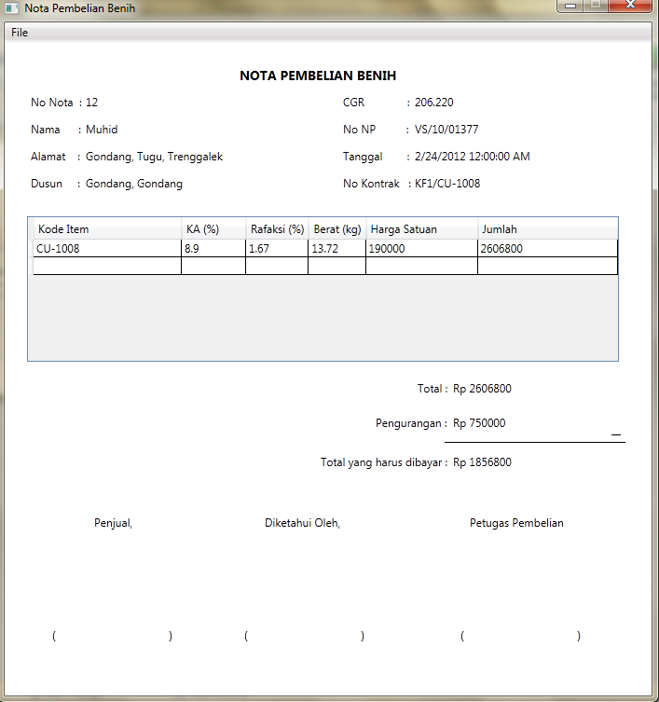Click the Total yang harus dibayar label
Image resolution: width=659 pixels, height=702 pixels.
384,462
